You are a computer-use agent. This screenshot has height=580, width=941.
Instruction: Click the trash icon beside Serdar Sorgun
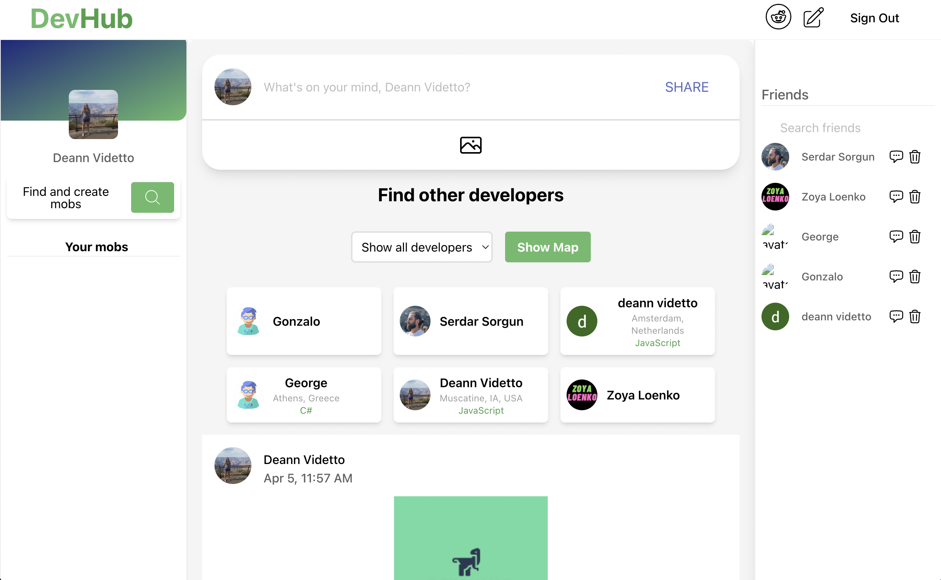pos(915,157)
